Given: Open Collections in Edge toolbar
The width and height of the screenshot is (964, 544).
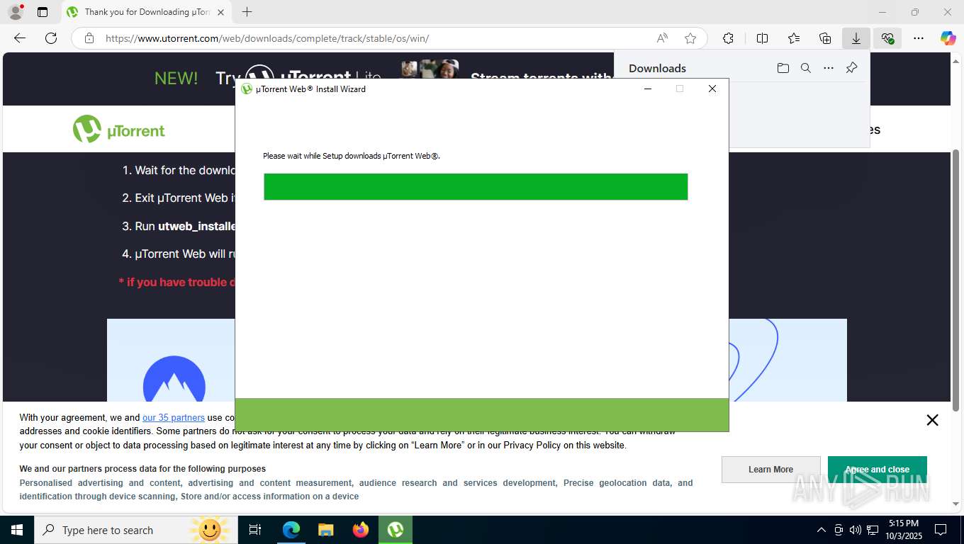Looking at the screenshot, I should tap(825, 38).
